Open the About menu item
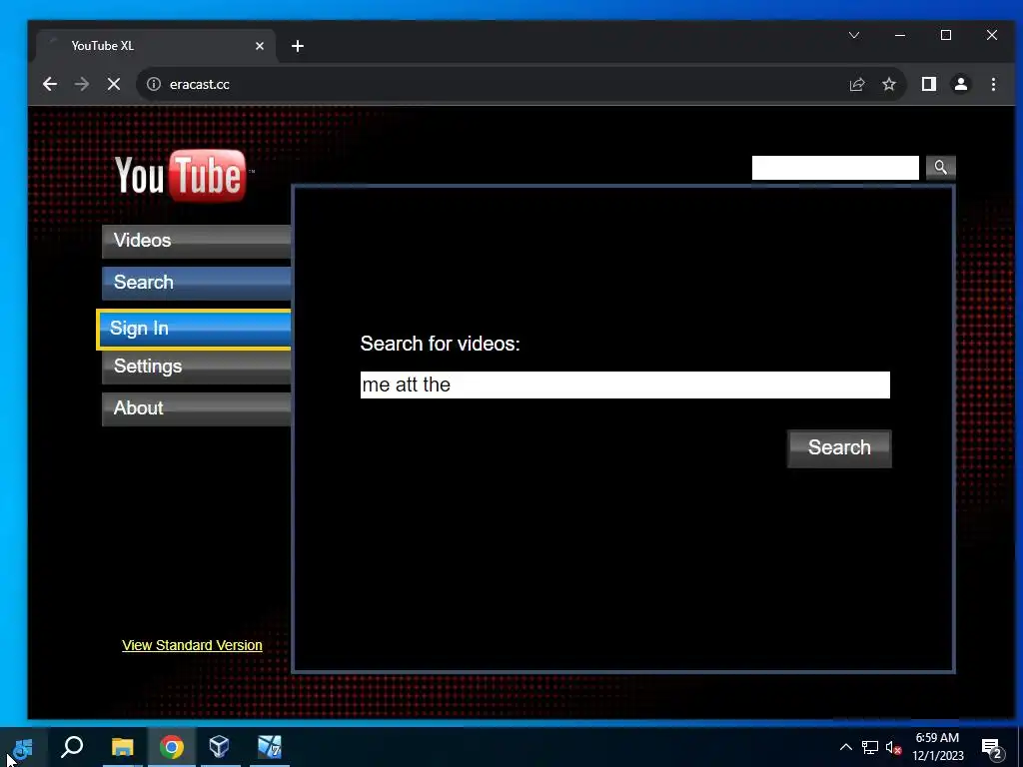1023x767 pixels. coord(197,408)
